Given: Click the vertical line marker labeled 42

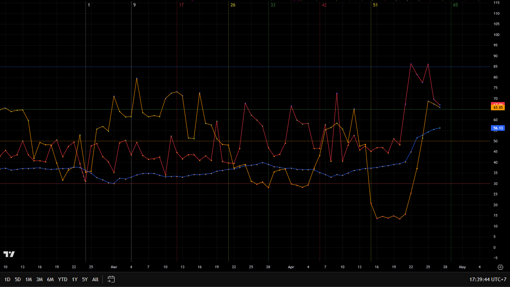Looking at the screenshot, I should [324, 5].
